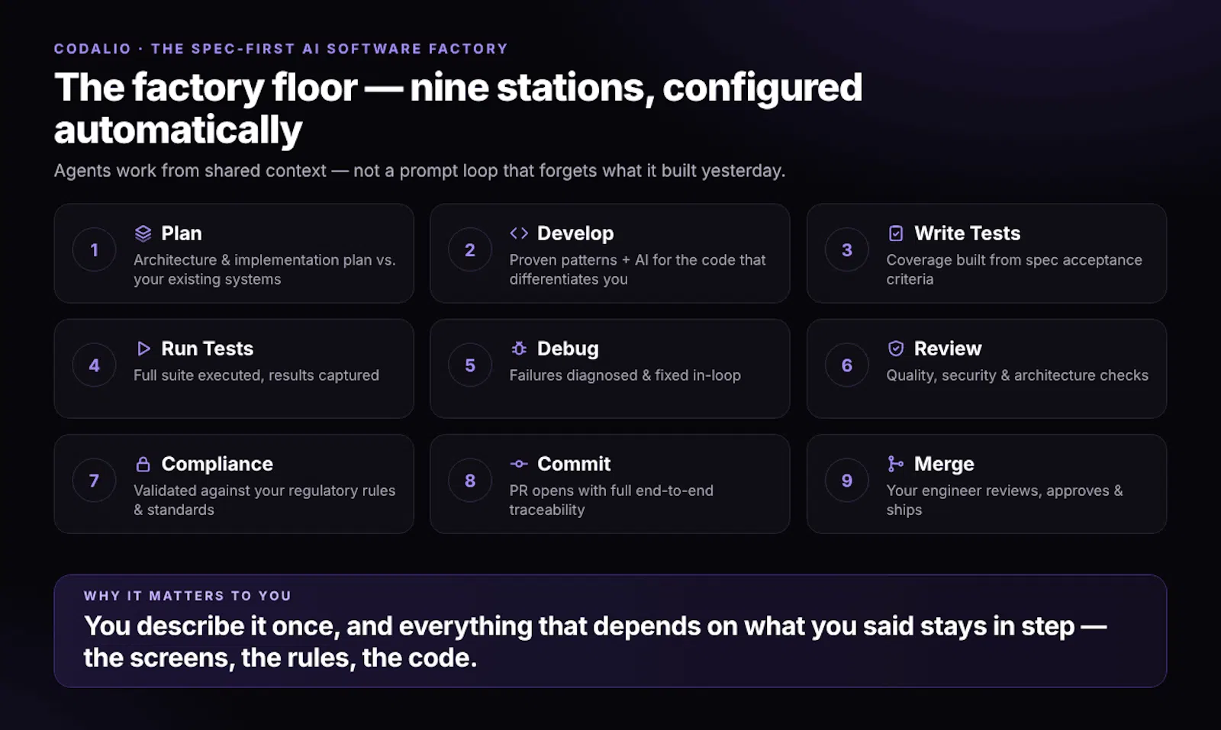
Task: Click the bug icon beside Debug
Action: [x=519, y=349]
